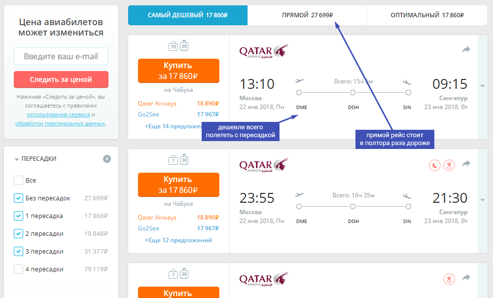493x298 pixels.
Task: Uncheck the "Без пересадок" filter
Action: click(x=19, y=198)
